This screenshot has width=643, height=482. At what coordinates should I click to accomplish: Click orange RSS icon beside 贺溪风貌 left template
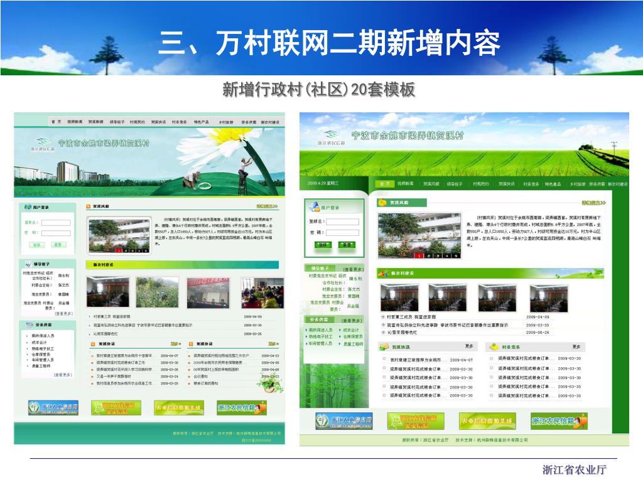click(88, 206)
